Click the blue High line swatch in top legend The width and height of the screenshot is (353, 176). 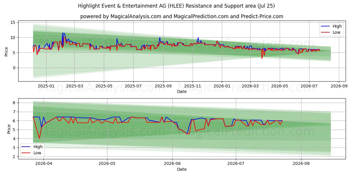(326, 27)
